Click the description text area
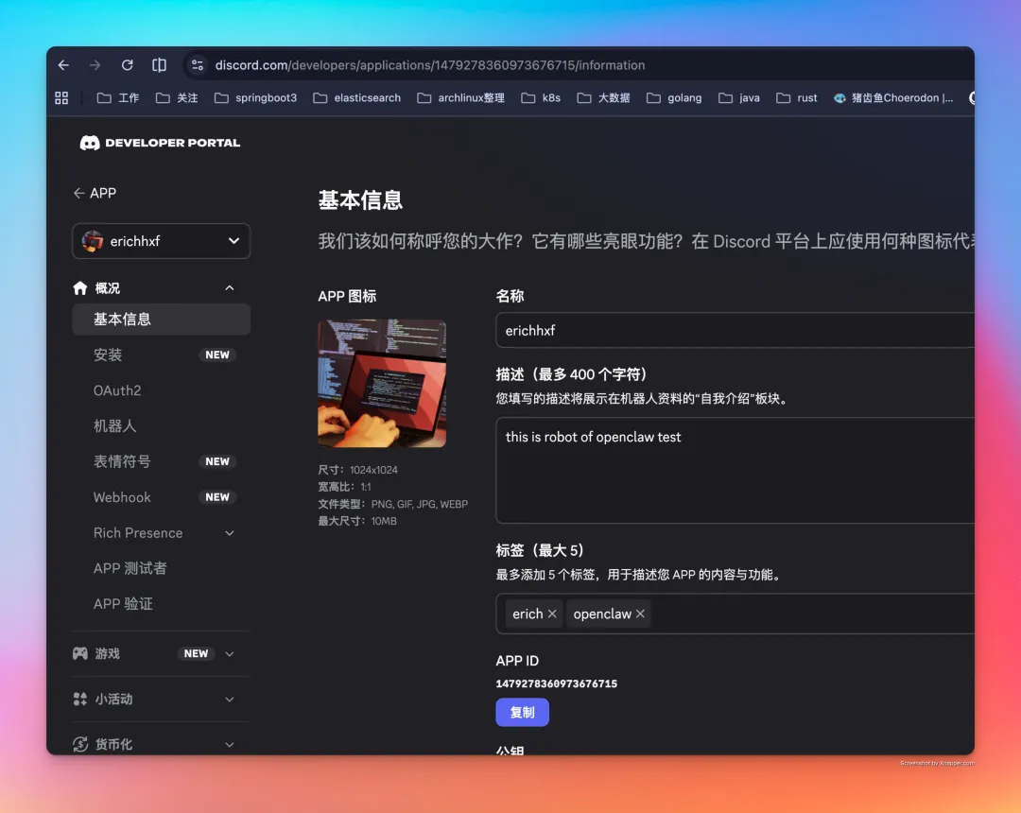This screenshot has width=1021, height=813. point(735,470)
